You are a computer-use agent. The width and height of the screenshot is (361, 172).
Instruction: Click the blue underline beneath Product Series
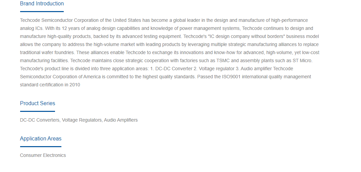point(38,111)
